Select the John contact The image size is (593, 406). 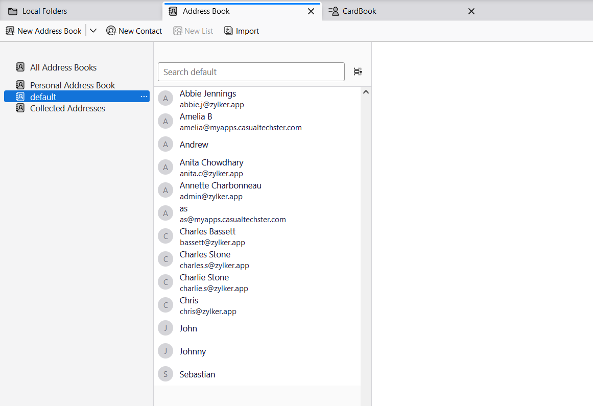(257, 328)
